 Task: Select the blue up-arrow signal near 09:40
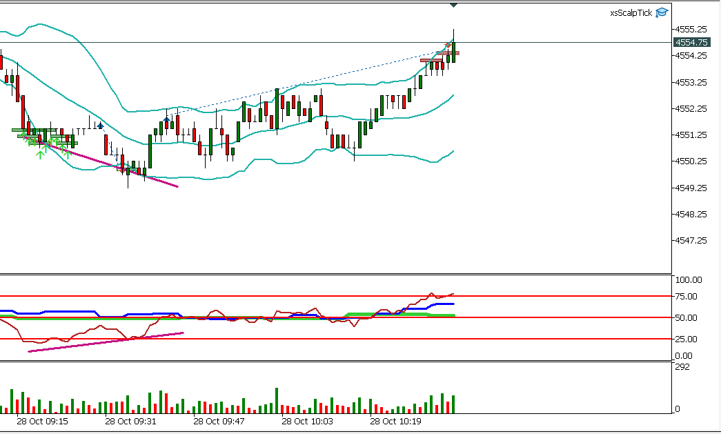tap(166, 120)
